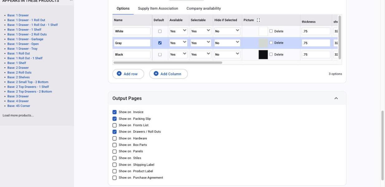Click the page vertical scrollbar
Viewport: 385px width, 187px height.
pyautogui.click(x=383, y=145)
